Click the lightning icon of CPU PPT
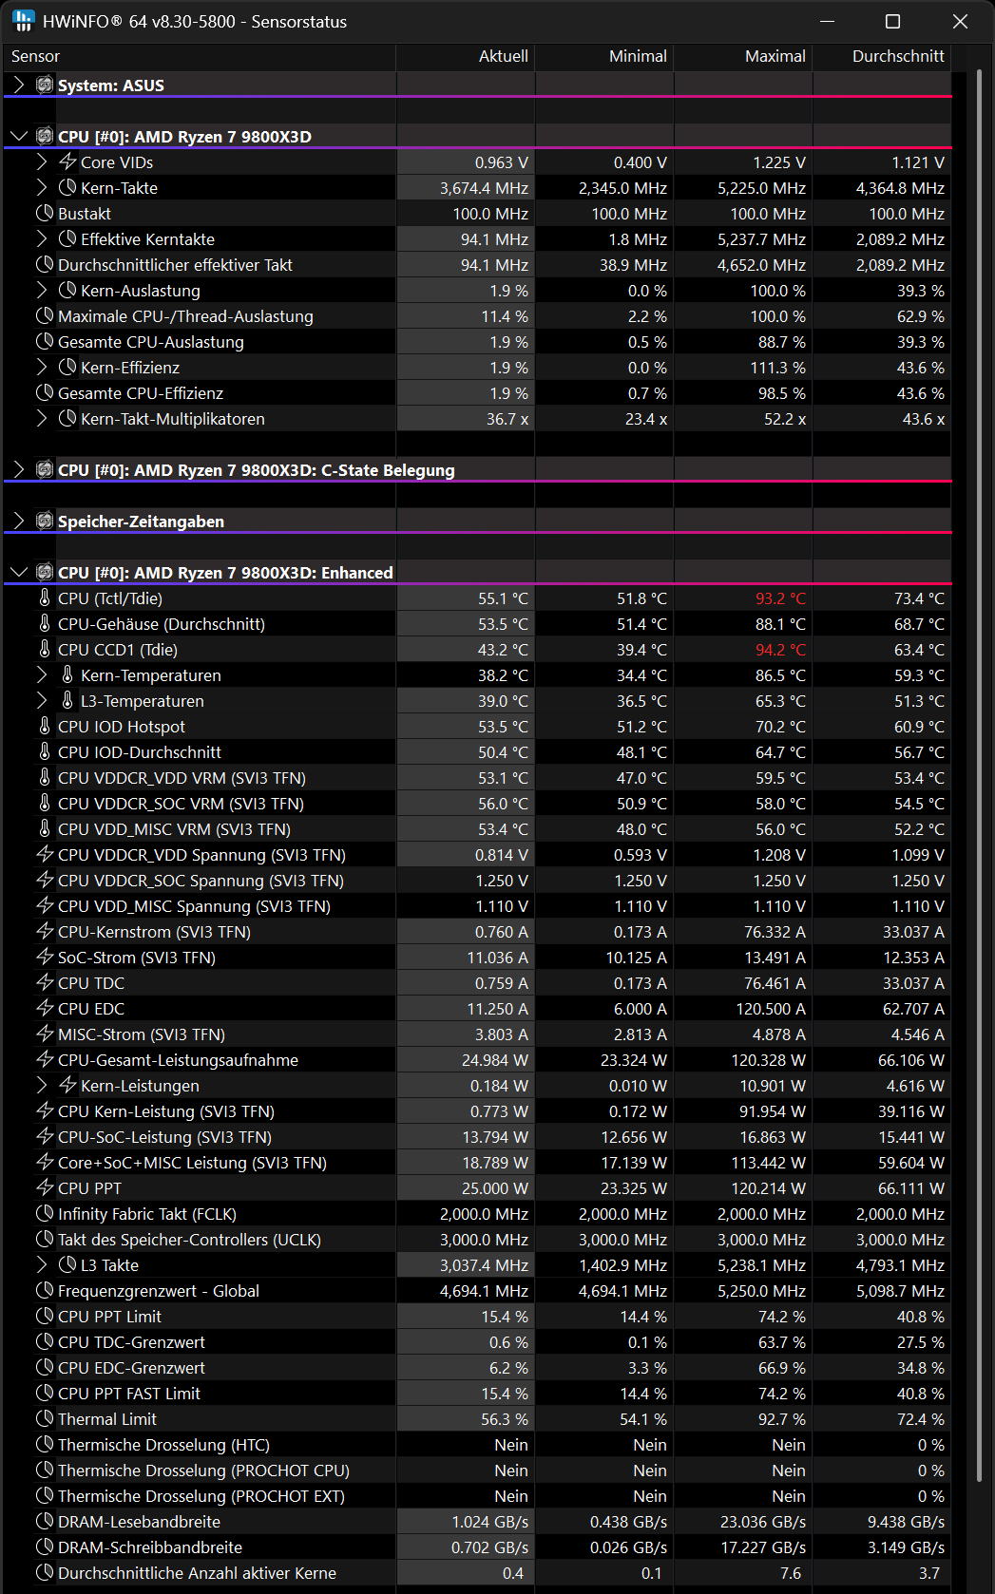 tap(45, 1188)
